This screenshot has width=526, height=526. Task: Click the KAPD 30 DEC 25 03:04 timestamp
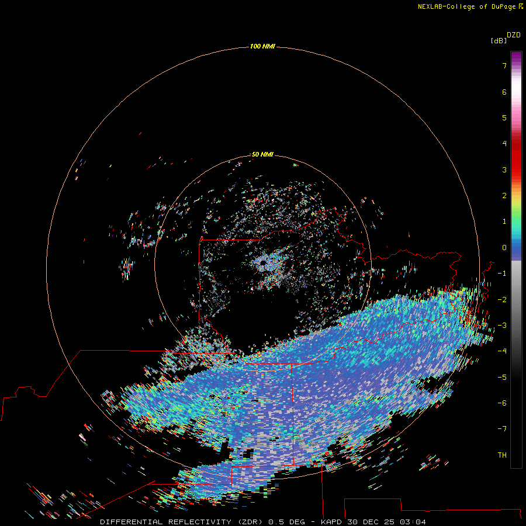point(373,522)
